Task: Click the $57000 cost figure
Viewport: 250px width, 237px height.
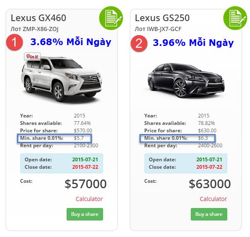Action: (x=85, y=184)
